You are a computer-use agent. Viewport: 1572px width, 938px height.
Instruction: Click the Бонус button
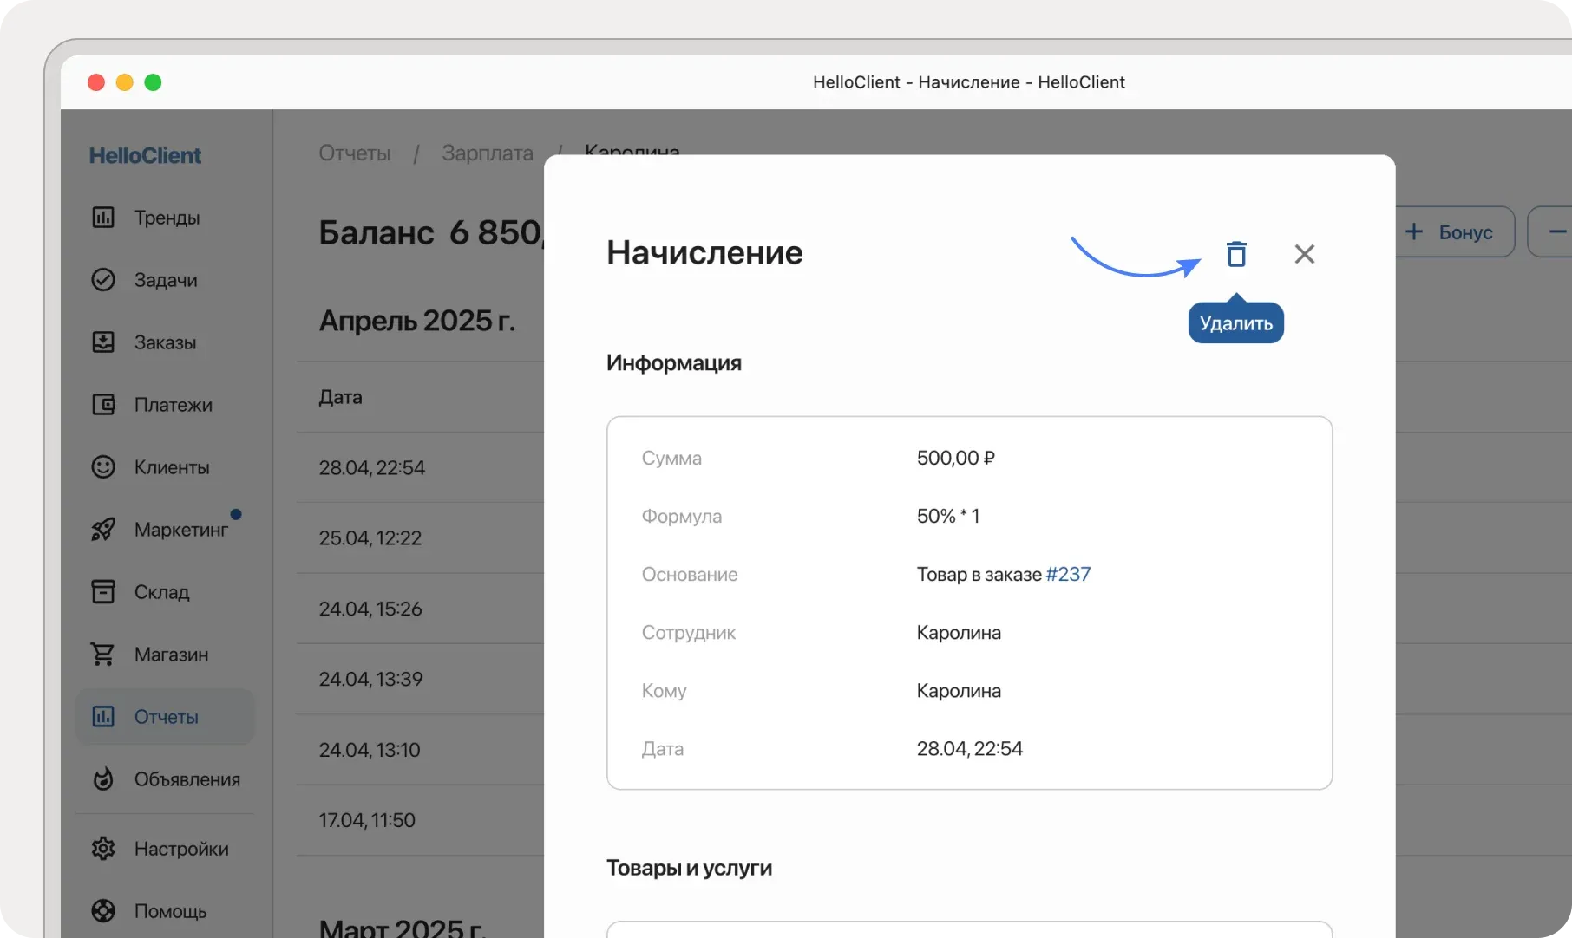tap(1455, 231)
